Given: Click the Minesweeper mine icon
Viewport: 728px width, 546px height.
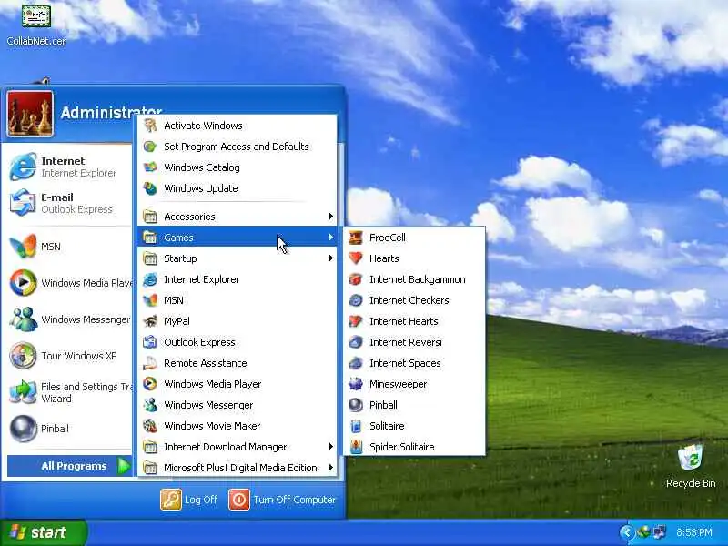Looking at the screenshot, I should click(356, 384).
